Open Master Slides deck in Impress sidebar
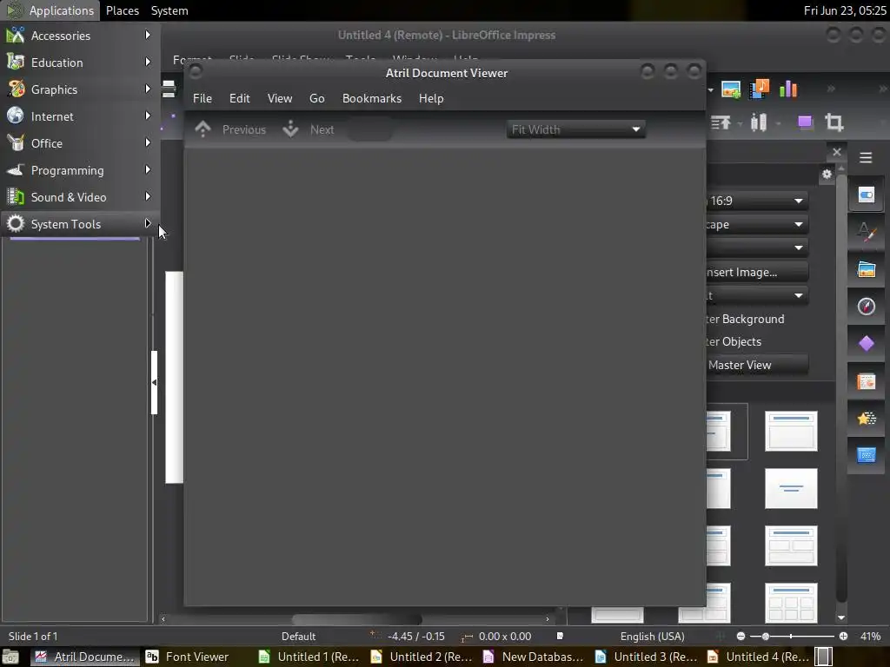 [867, 455]
